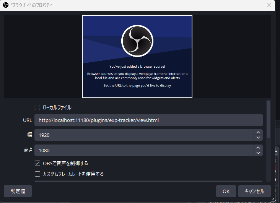The height and width of the screenshot is (203, 280).
Task: Click the キャンセル button
Action: click(254, 191)
